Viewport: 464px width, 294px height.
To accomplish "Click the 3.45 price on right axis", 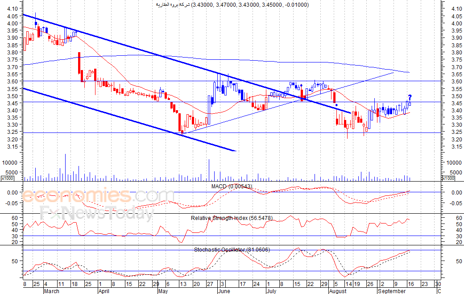I will pyautogui.click(x=457, y=103).
